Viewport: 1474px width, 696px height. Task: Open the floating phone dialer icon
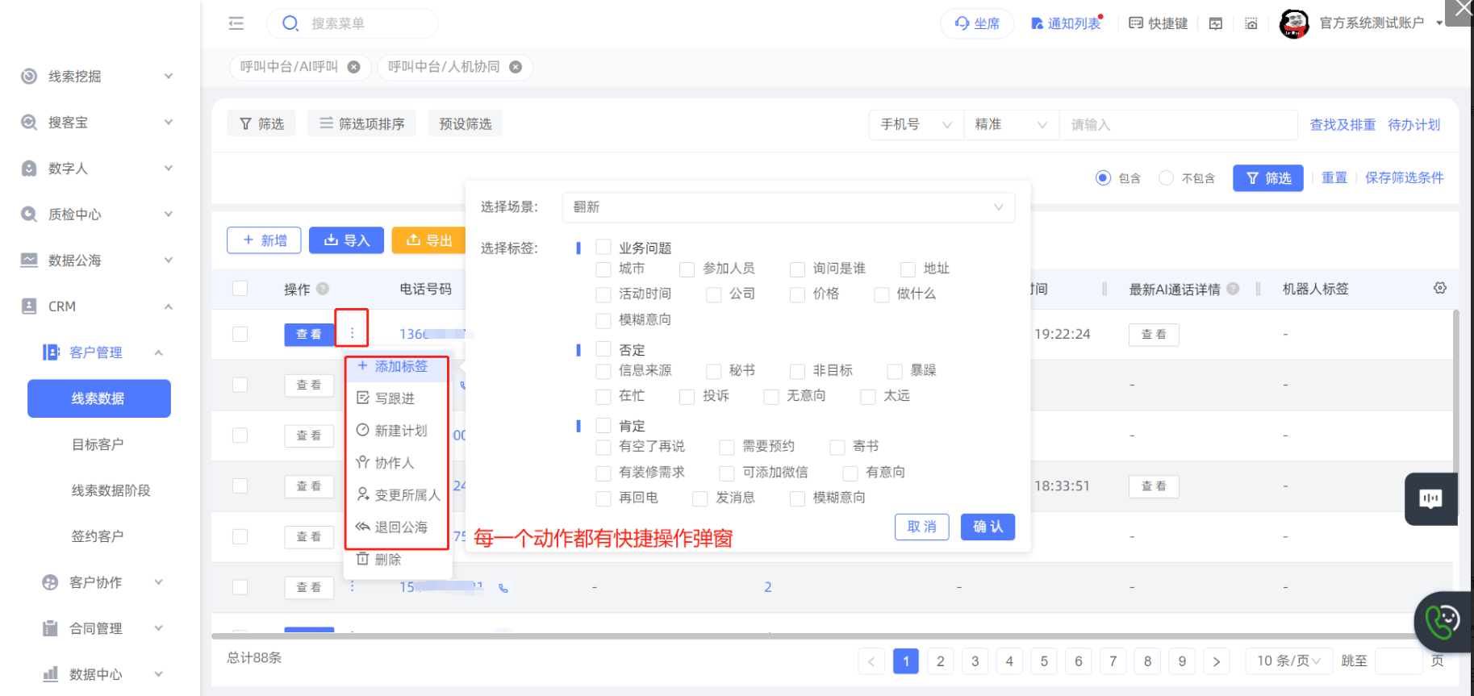1443,622
